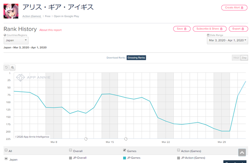Click the lock icon on Subscribe & Share
The width and height of the screenshot is (251, 163).
click(x=221, y=29)
